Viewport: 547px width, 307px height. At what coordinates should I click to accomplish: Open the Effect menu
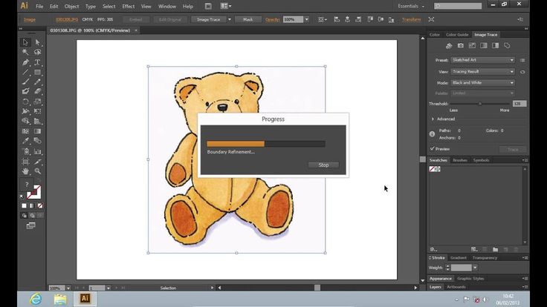pos(128,6)
